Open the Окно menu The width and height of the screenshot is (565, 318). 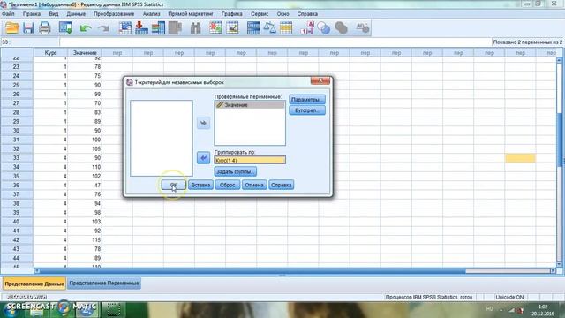click(282, 14)
